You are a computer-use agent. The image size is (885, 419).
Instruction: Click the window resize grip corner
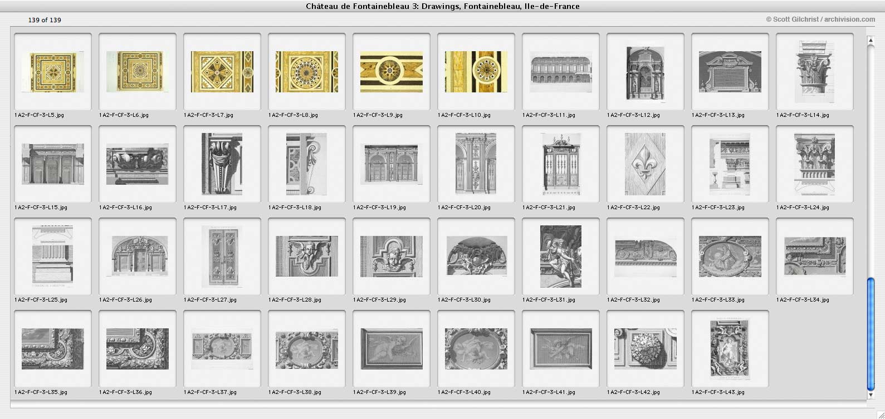click(x=880, y=414)
